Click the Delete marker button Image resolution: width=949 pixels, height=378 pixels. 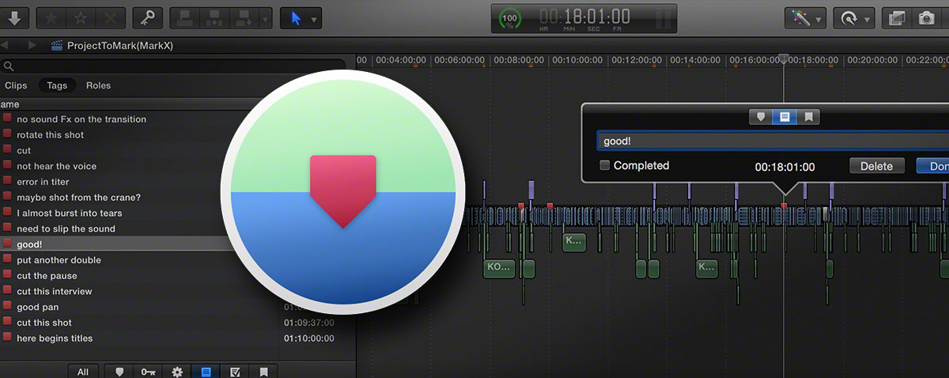coord(876,166)
